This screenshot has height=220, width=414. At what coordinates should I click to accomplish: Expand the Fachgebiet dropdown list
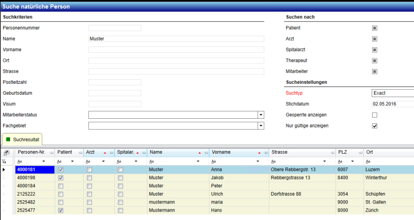[261, 126]
